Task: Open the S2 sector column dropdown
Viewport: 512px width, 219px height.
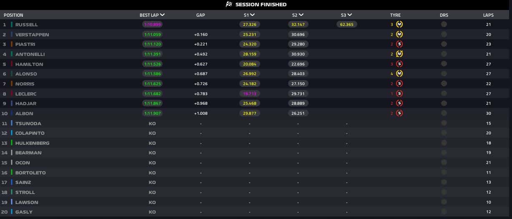Action: [x=300, y=15]
